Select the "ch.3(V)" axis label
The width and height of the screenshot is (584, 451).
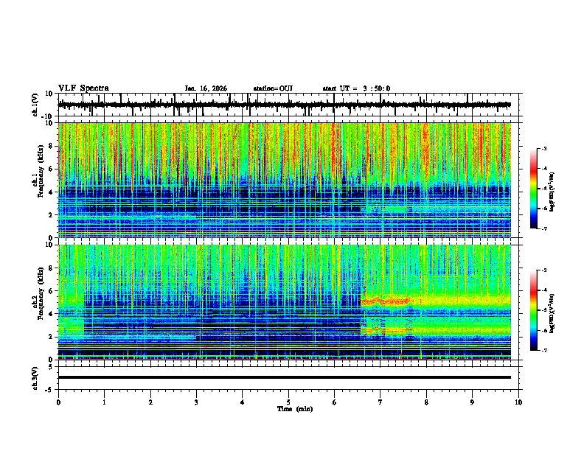coord(35,378)
